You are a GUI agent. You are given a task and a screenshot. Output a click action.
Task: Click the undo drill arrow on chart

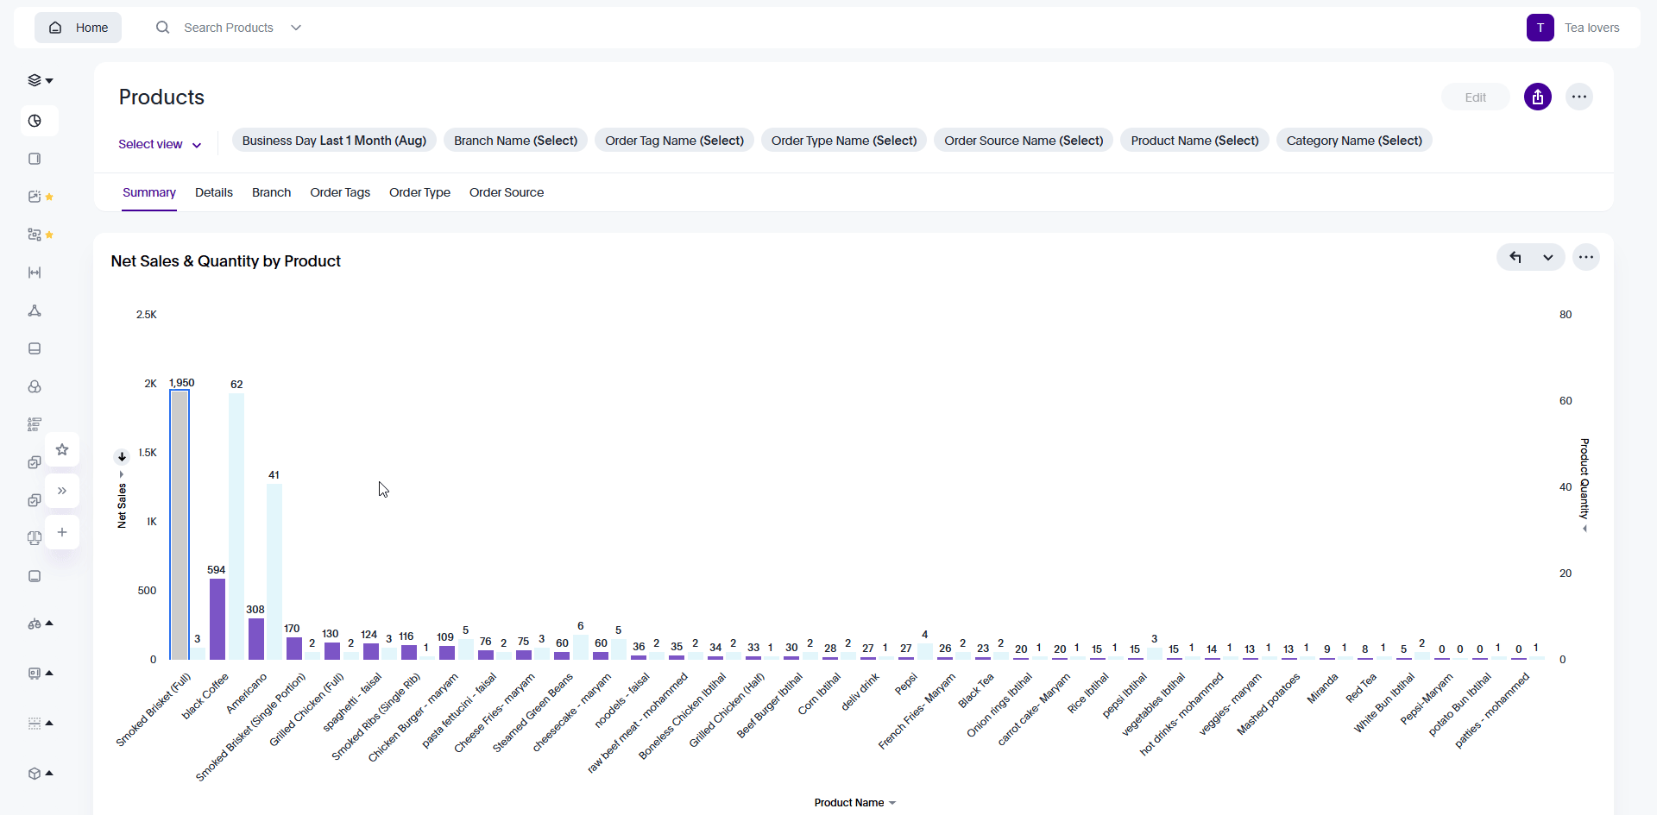[1515, 257]
